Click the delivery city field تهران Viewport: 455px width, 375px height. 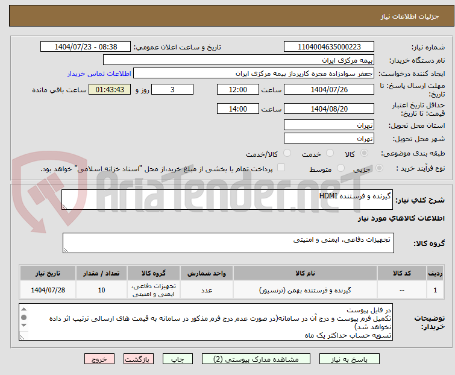click(329, 139)
